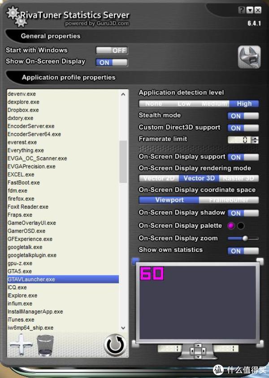The image size is (269, 378).
Task: Select GTAVLauncher.exe profile
Action: coord(63,279)
